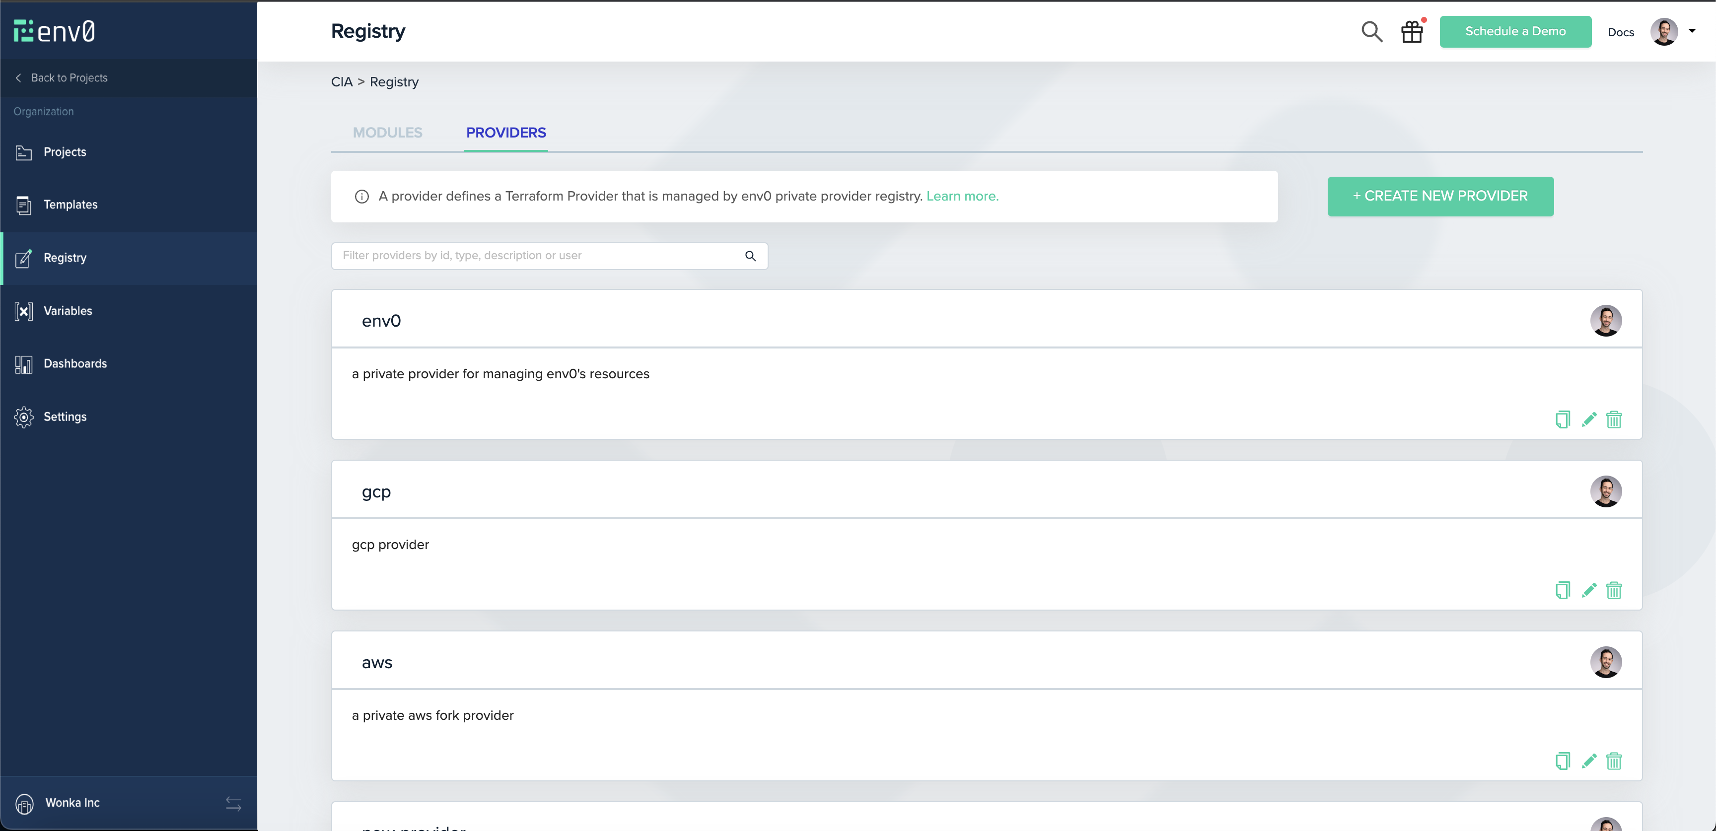Click the header search magnifier icon
Viewport: 1716px width, 831px height.
[x=1371, y=31]
